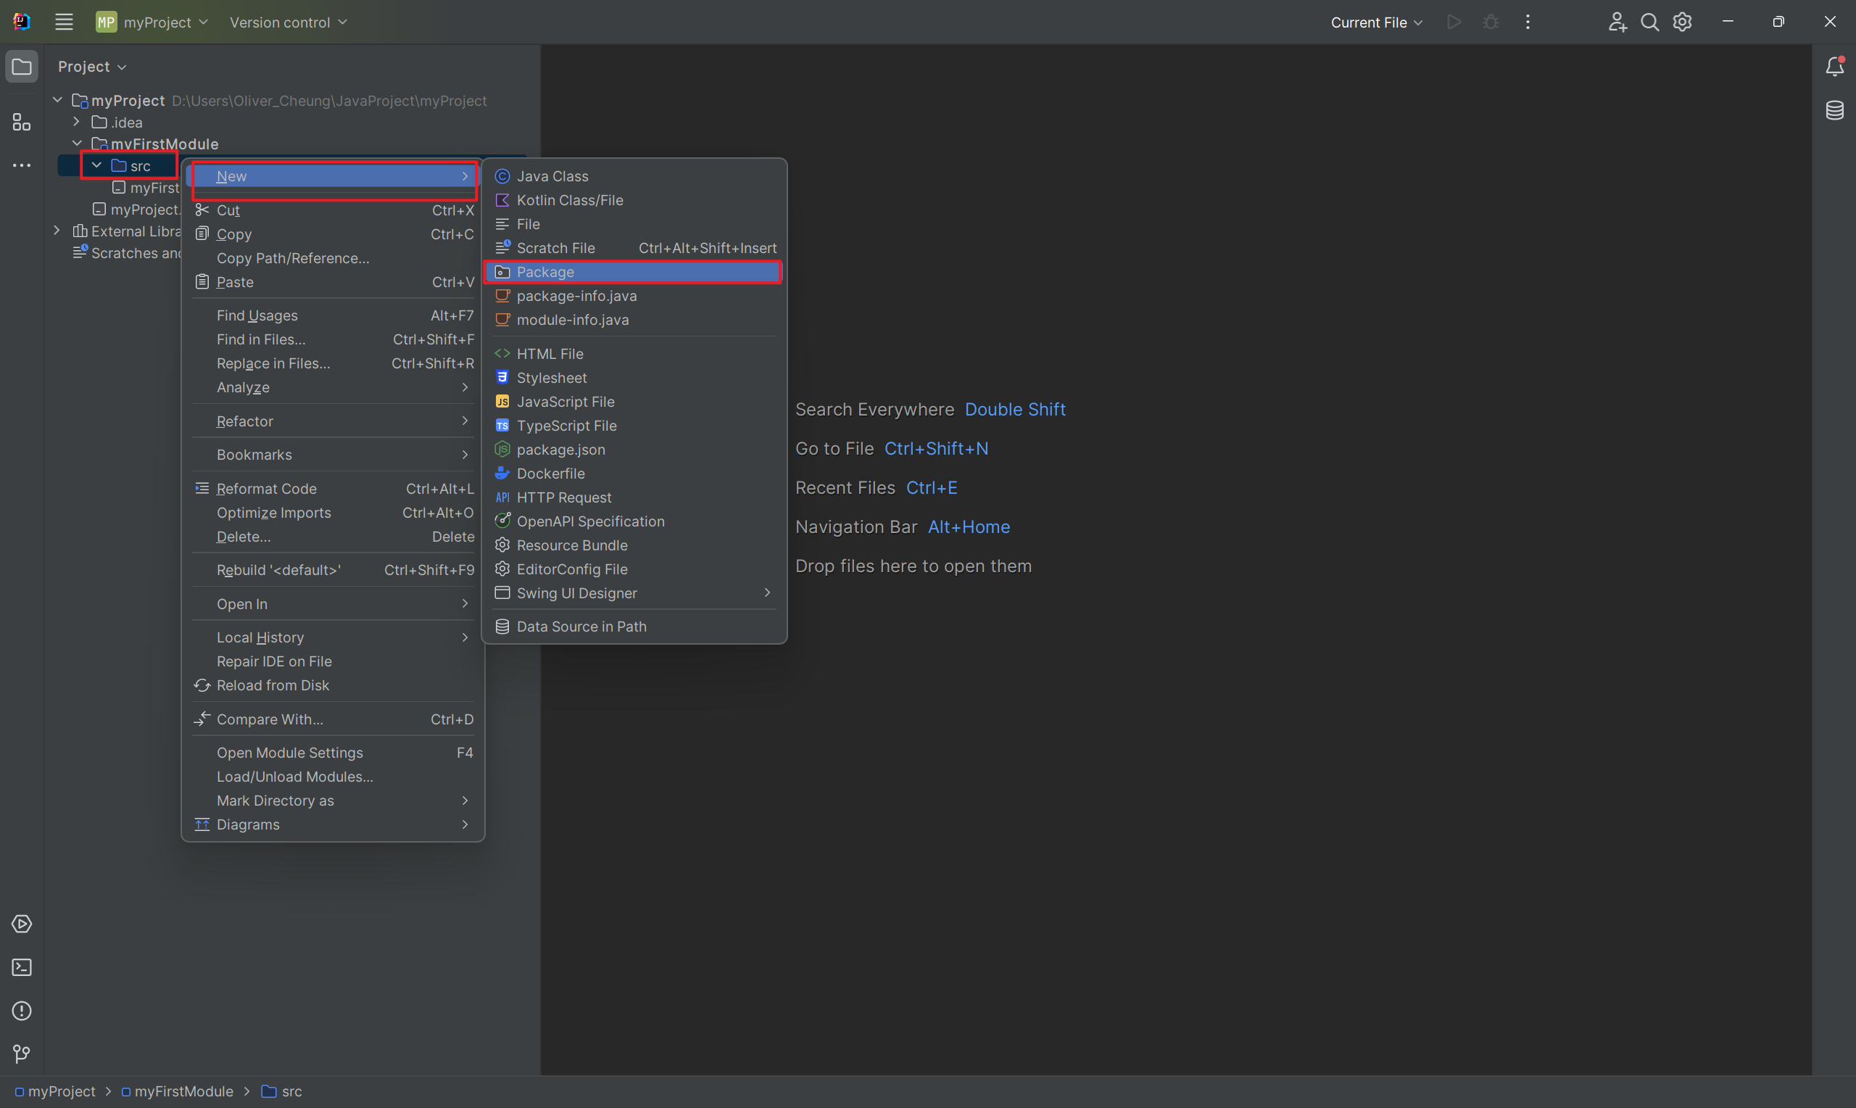
Task: Open the Version control dropdown
Action: pyautogui.click(x=288, y=22)
